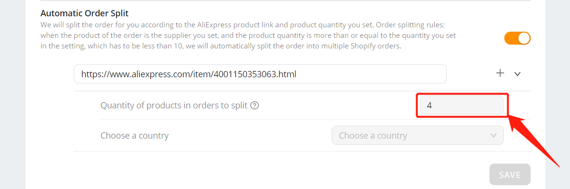The width and height of the screenshot is (570, 189).
Task: Select the order splitting rules description paragraph
Action: point(248,36)
